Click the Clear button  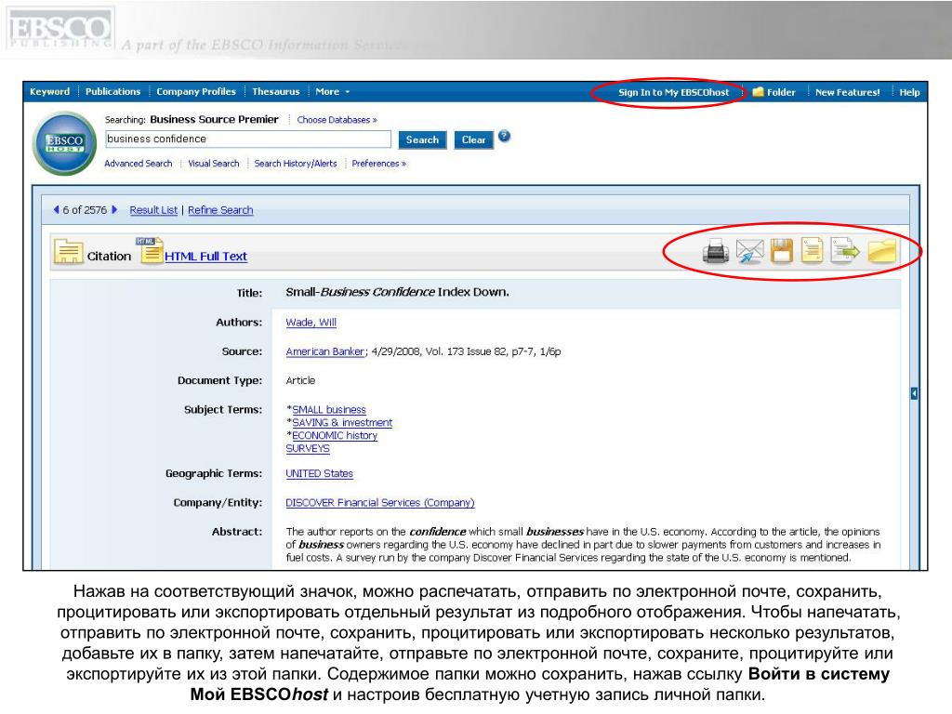[x=473, y=139]
